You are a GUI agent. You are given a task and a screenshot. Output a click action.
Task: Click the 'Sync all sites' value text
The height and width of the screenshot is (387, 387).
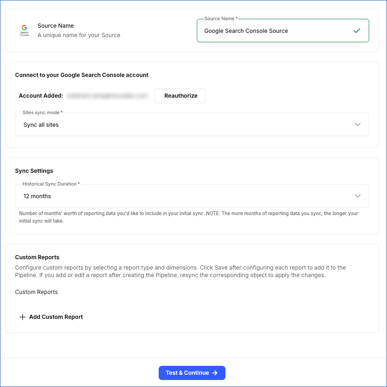click(41, 125)
